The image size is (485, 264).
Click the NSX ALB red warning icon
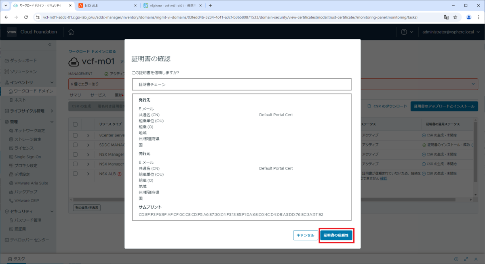(x=120, y=174)
